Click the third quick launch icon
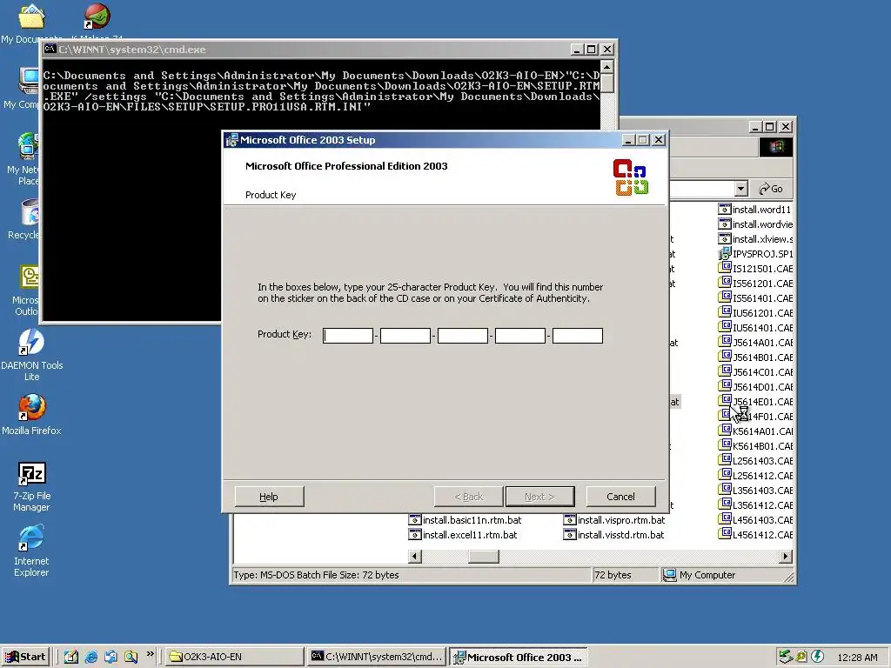The image size is (891, 668). (x=111, y=657)
